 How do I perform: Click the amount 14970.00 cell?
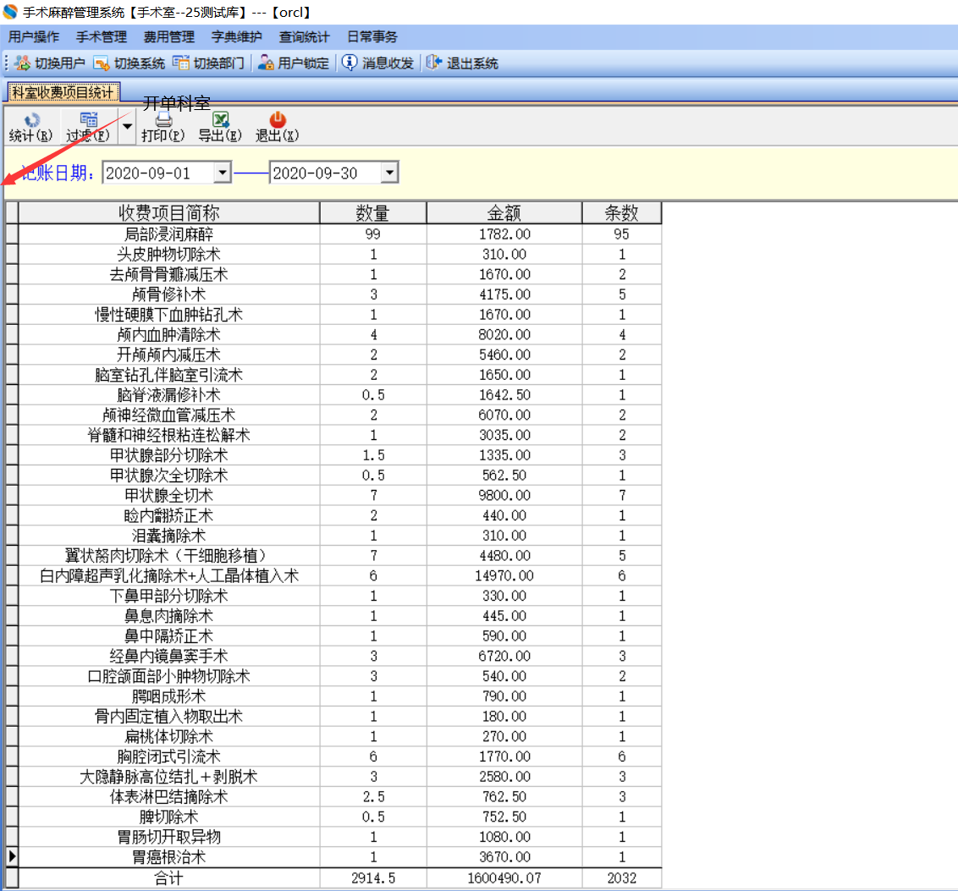point(504,576)
